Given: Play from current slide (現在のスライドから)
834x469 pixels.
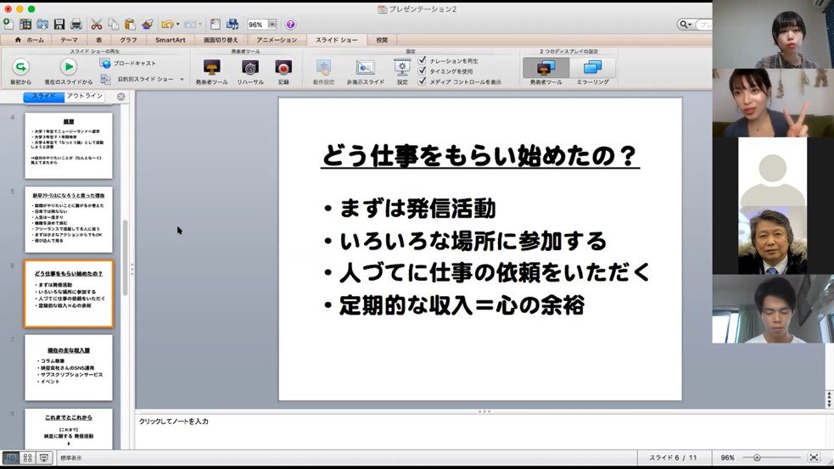Looking at the screenshot, I should coord(68,68).
